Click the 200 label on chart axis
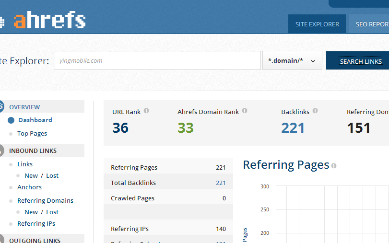This screenshot has width=389, height=243. (x=265, y=233)
